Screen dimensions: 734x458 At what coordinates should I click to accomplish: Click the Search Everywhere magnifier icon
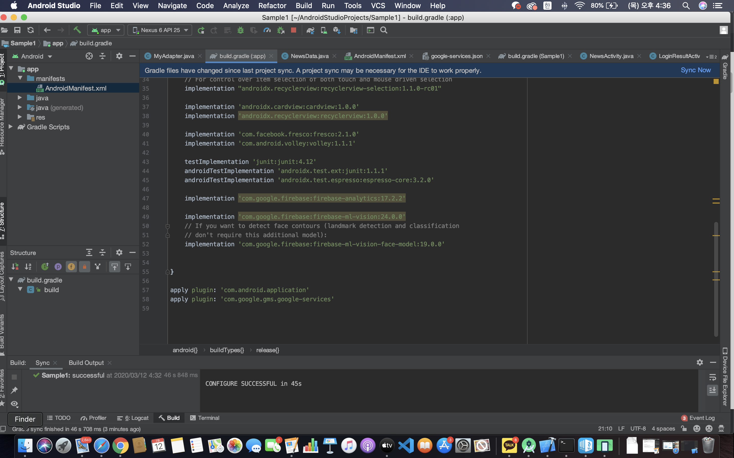tap(384, 30)
